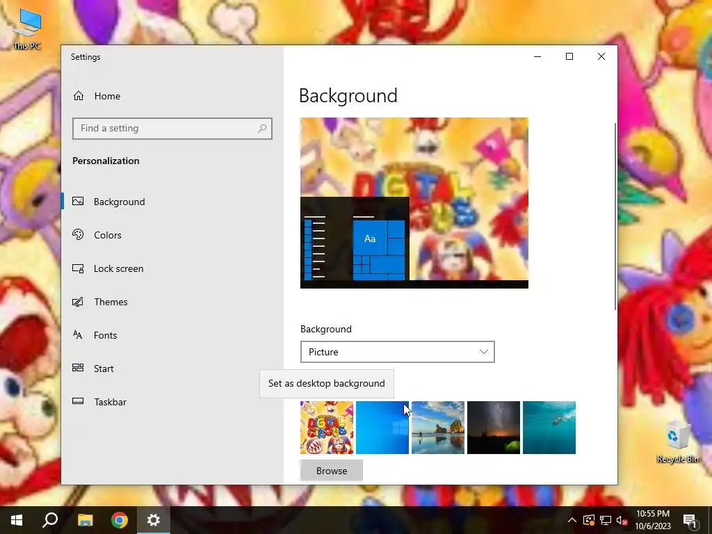Click the Background page title
The width and height of the screenshot is (712, 534).
tap(348, 96)
